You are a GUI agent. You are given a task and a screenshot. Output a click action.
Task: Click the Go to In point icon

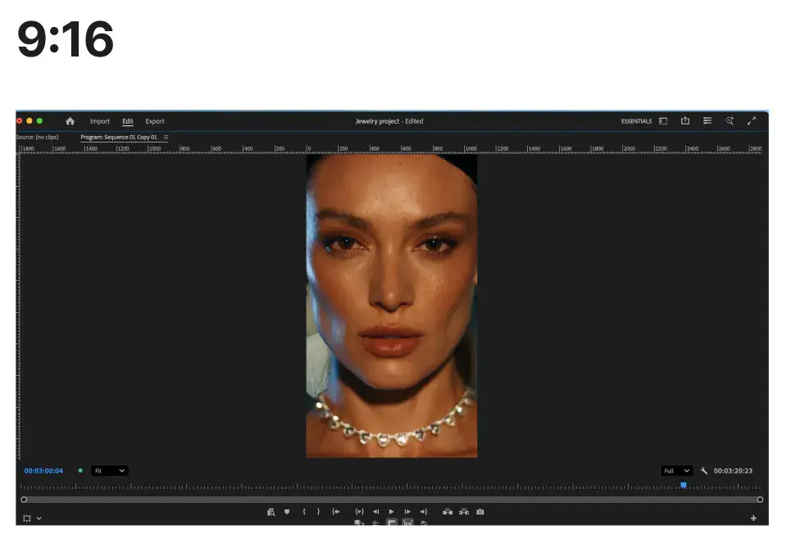click(336, 512)
